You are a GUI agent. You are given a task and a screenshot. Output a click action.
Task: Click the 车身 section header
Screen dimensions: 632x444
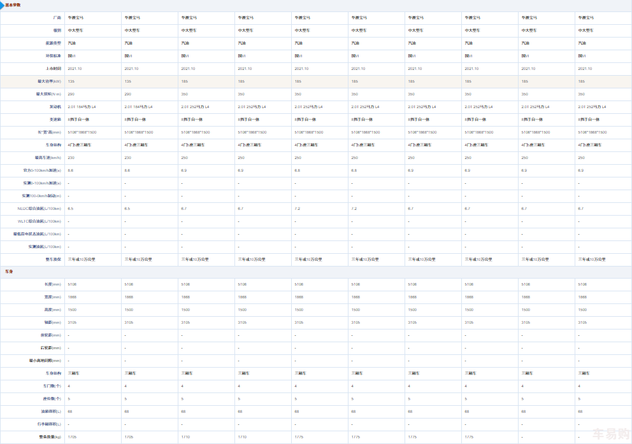click(x=9, y=272)
